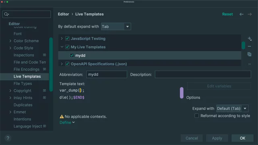
Task: Expand the Emmet settings node
Action: click(10, 112)
